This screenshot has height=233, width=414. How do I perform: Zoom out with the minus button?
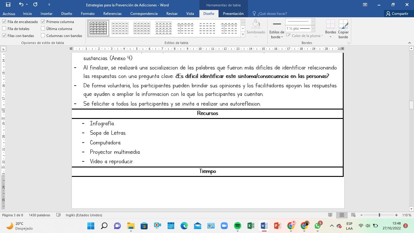tap(362, 215)
